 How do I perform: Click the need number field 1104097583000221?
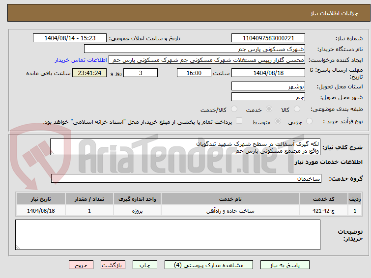tap(268, 38)
